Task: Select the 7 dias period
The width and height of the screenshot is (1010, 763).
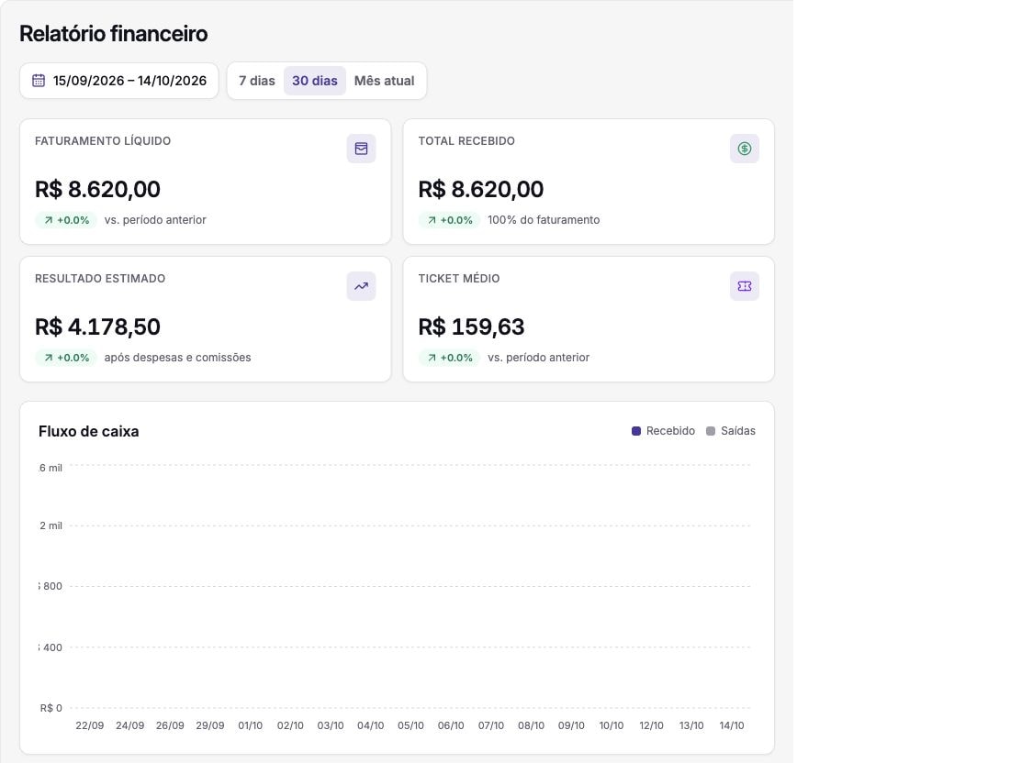Action: tap(256, 81)
